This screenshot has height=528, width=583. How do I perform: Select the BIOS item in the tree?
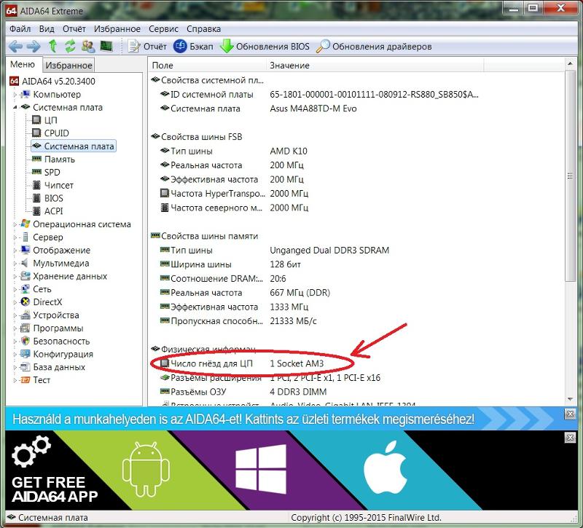click(x=47, y=198)
